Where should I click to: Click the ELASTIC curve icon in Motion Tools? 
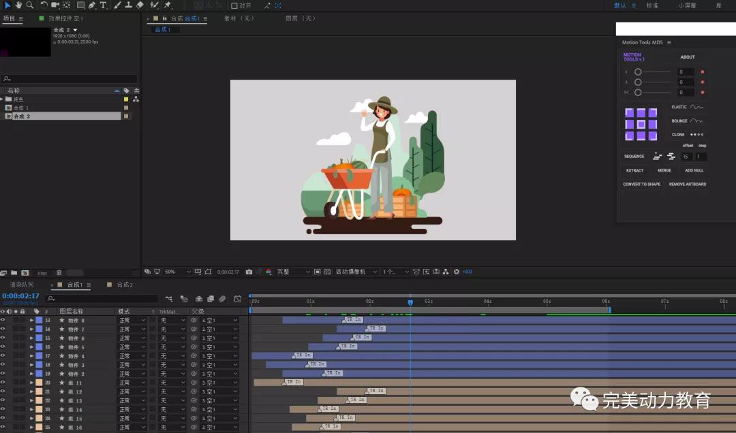[x=696, y=107]
